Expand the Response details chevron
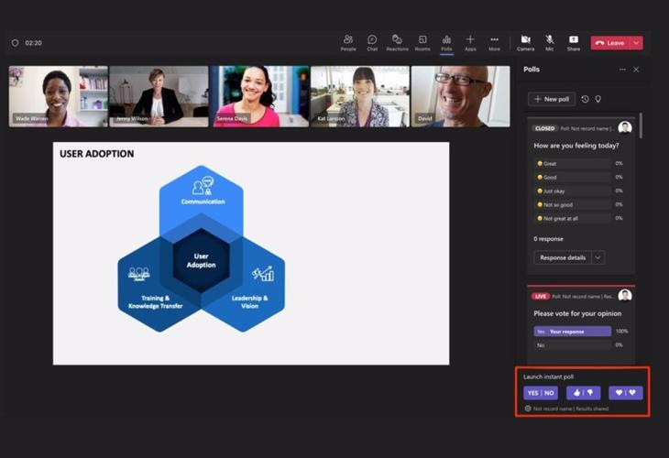Screen dimensions: 669x458 click(x=598, y=257)
